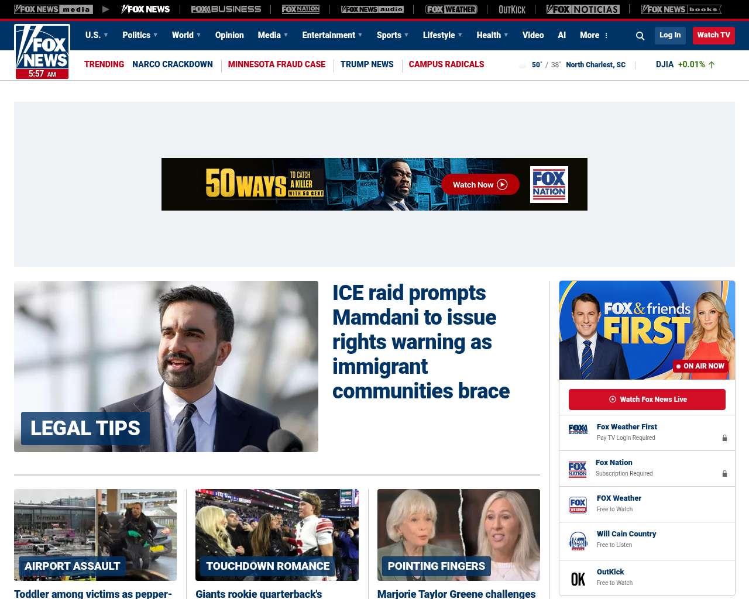Click Watch Fox News Live button

click(647, 400)
